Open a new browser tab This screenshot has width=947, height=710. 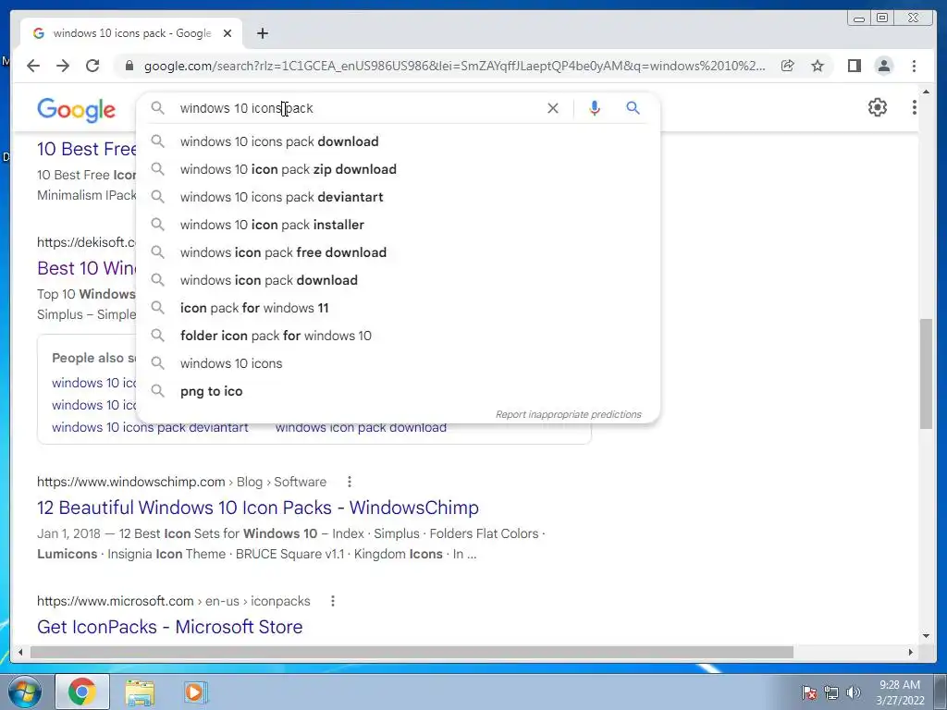(x=262, y=33)
